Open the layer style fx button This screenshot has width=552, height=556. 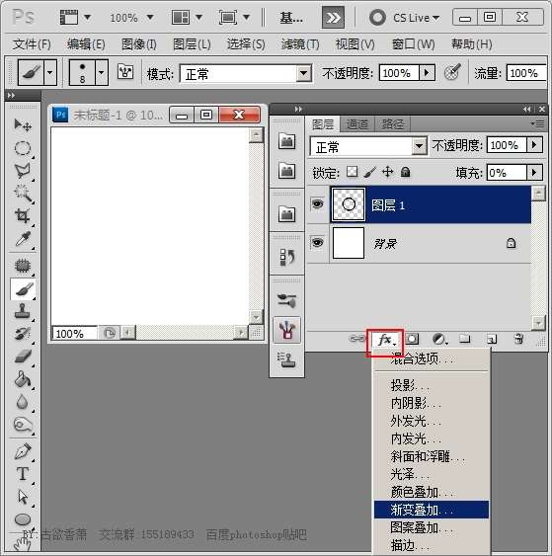[386, 340]
